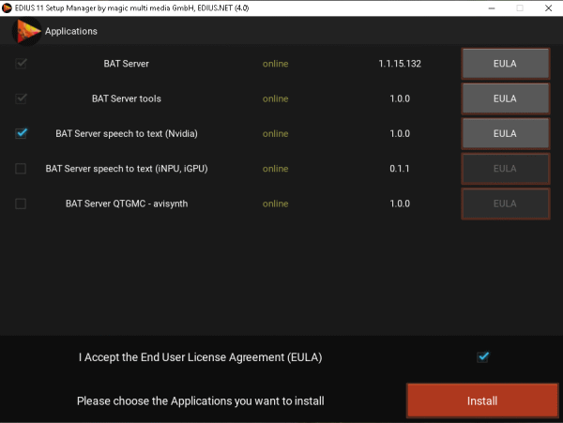Click the BAT Server speech to text (Nvidia) label
This screenshot has width=563, height=423.
click(x=127, y=133)
